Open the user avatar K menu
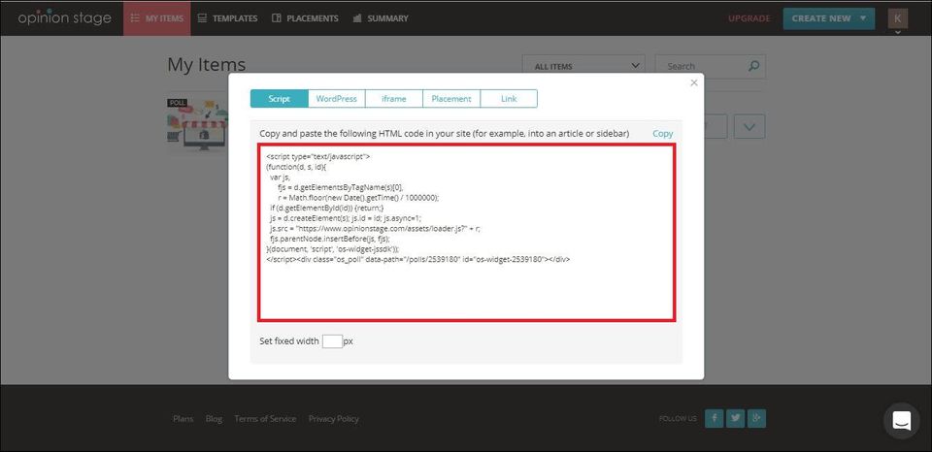This screenshot has height=452, width=932. (x=897, y=18)
